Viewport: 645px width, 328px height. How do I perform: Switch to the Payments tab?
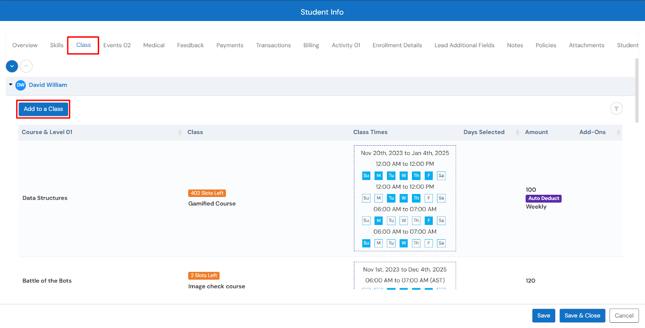230,45
